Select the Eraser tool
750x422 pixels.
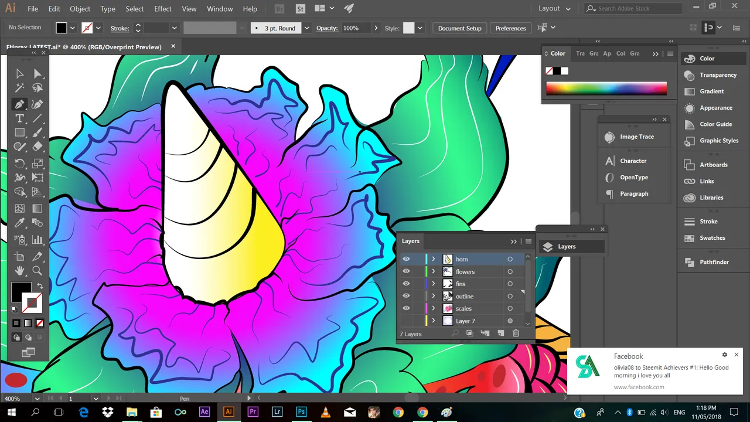tap(37, 147)
